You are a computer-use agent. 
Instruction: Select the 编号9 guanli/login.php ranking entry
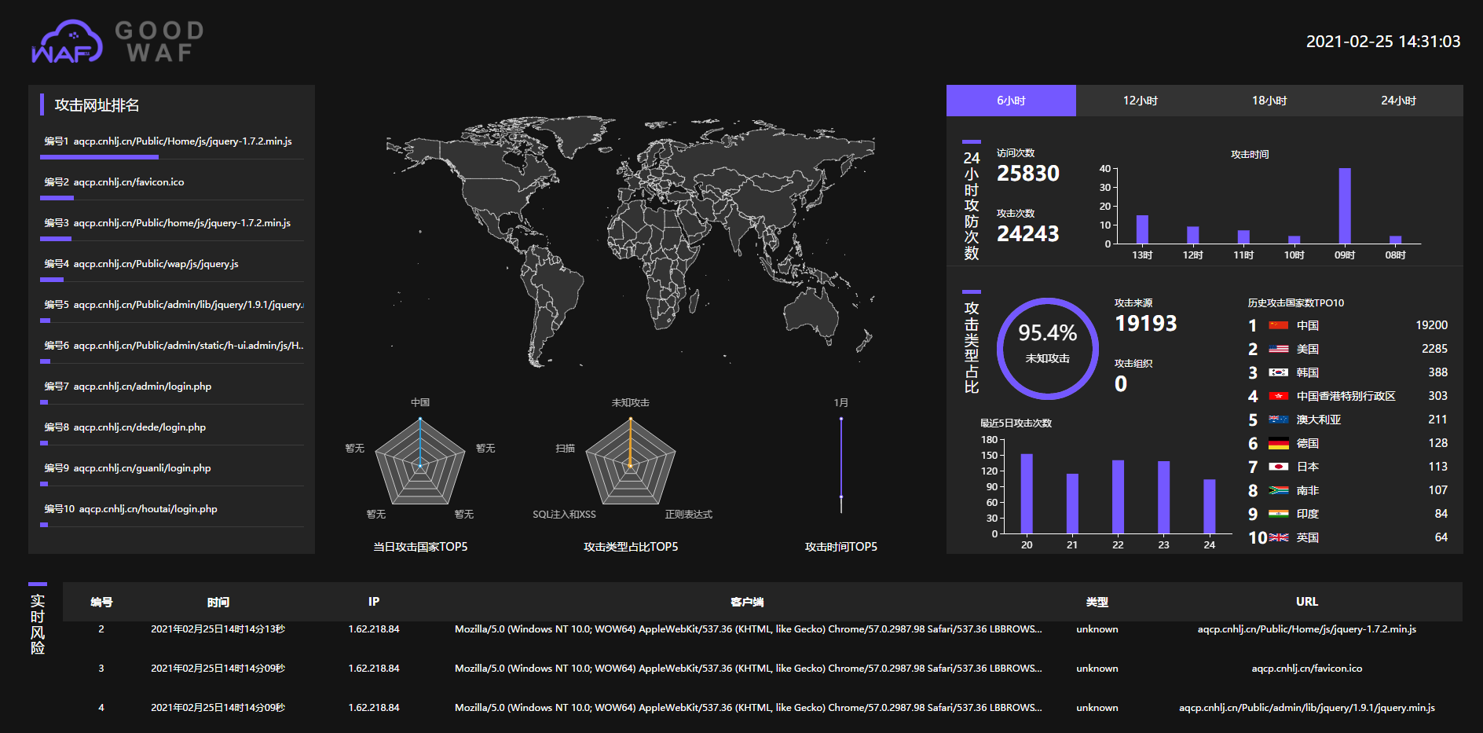[127, 468]
